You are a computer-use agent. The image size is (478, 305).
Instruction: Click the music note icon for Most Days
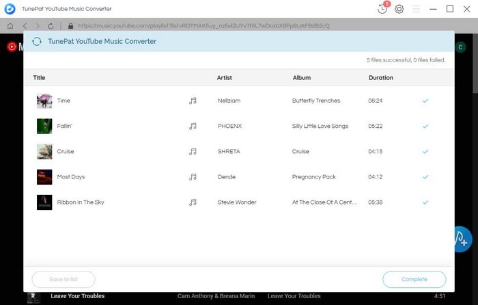tap(193, 176)
